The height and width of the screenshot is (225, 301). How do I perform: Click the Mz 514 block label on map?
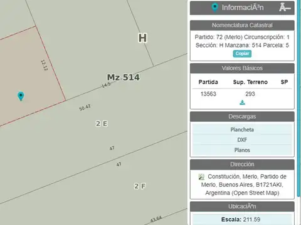124,77
